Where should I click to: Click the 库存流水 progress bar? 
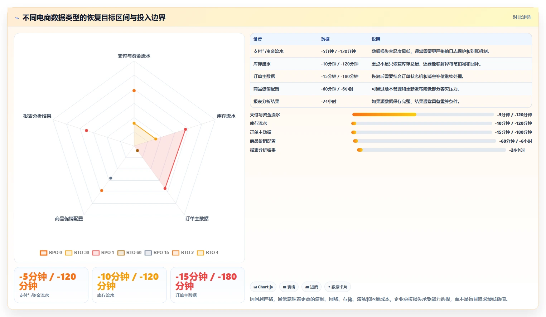421,123
